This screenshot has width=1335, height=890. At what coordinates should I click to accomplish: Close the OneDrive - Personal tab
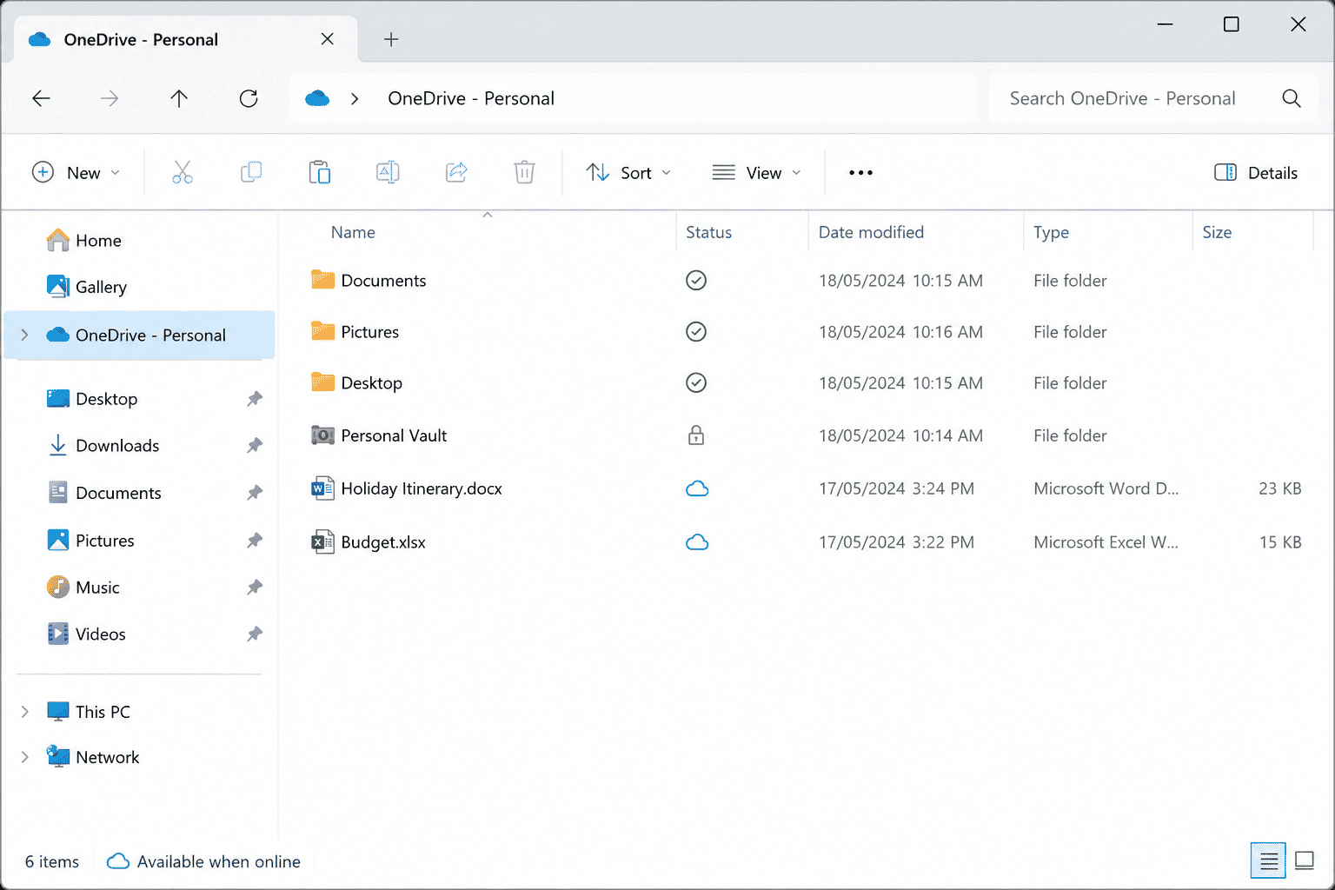pos(327,39)
